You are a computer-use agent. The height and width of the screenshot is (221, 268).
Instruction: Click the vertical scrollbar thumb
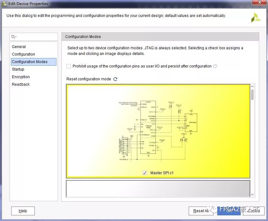pos(252,95)
